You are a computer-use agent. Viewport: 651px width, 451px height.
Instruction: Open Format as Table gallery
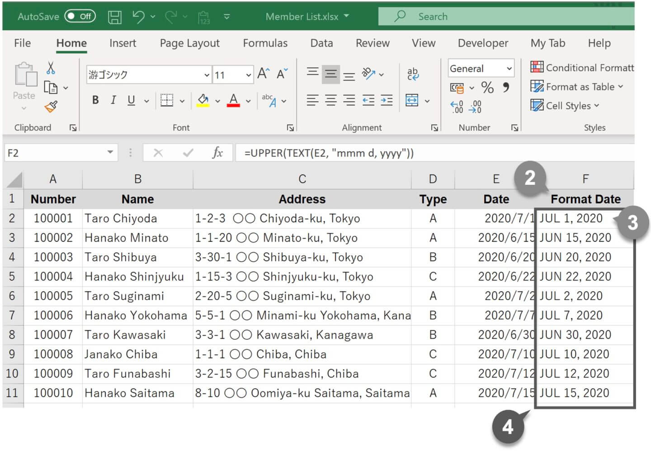pos(577,87)
